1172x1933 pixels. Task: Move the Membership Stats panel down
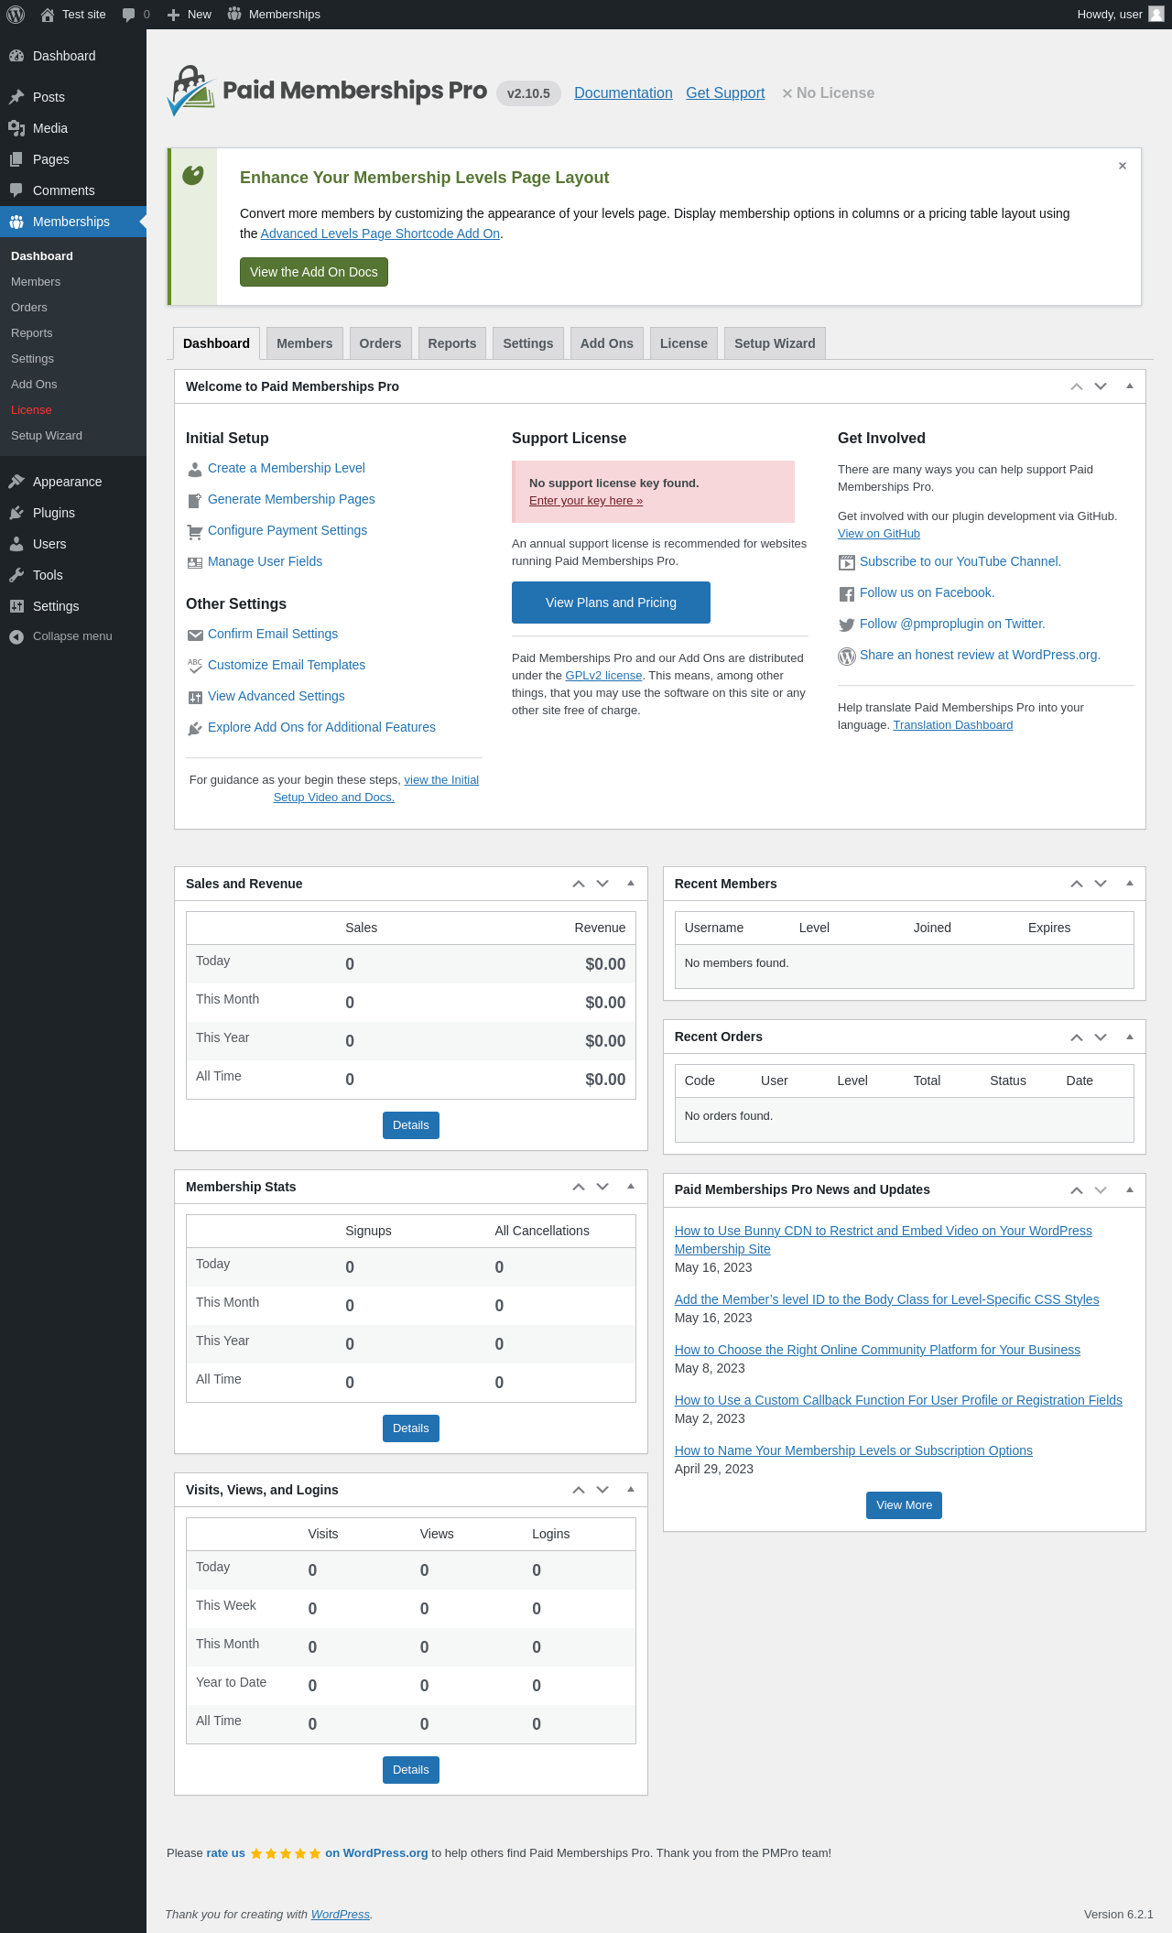point(602,1187)
